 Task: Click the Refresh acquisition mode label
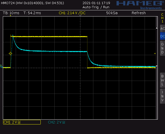[x=138, y=13]
